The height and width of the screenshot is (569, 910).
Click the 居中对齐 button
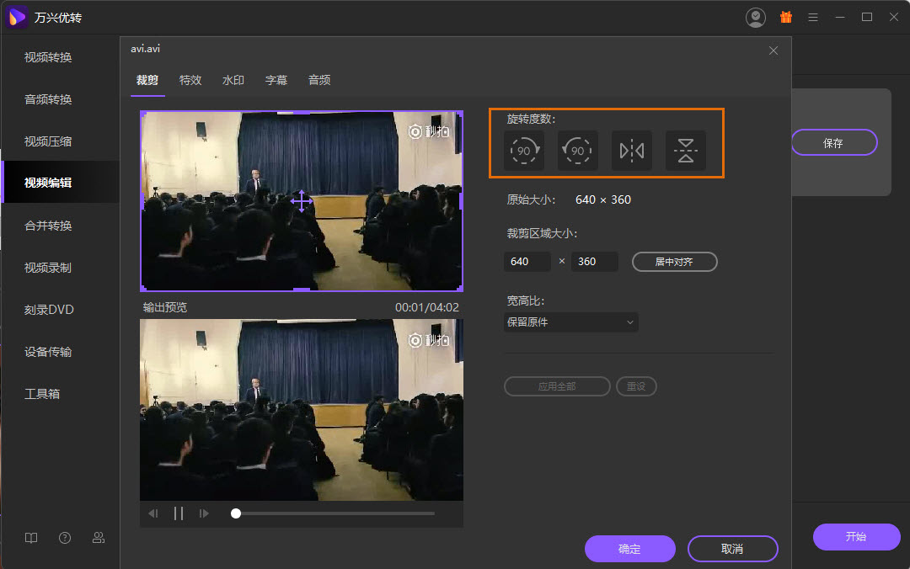click(x=674, y=262)
